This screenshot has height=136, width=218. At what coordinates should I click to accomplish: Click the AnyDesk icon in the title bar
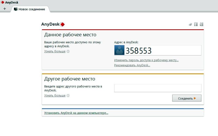click(x=2, y=2)
